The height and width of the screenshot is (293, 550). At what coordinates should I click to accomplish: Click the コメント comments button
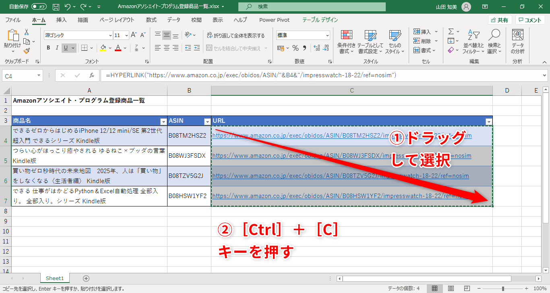point(530,20)
